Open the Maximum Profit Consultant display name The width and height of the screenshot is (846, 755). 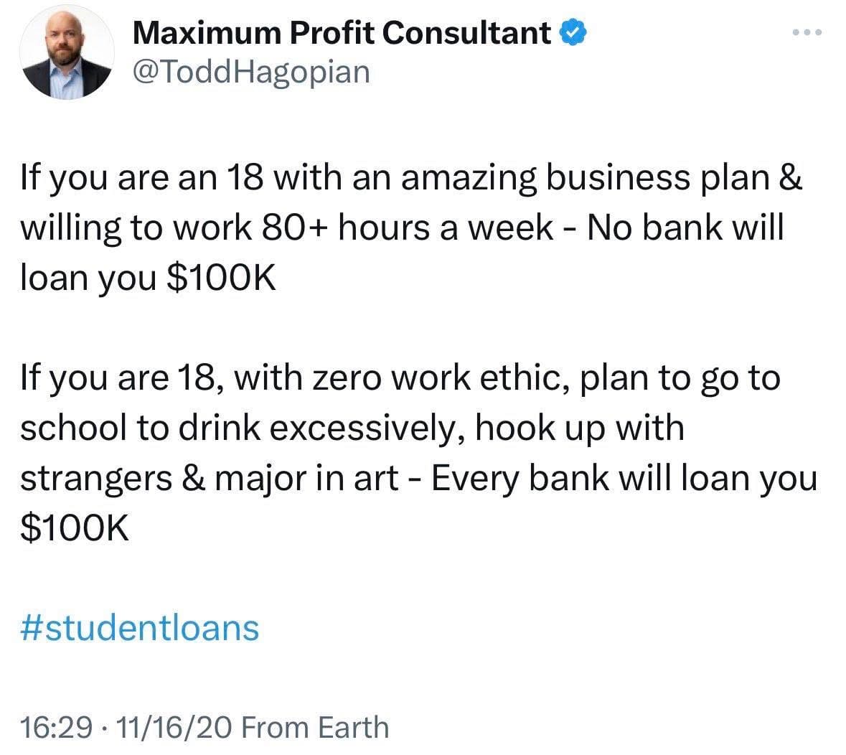click(342, 33)
